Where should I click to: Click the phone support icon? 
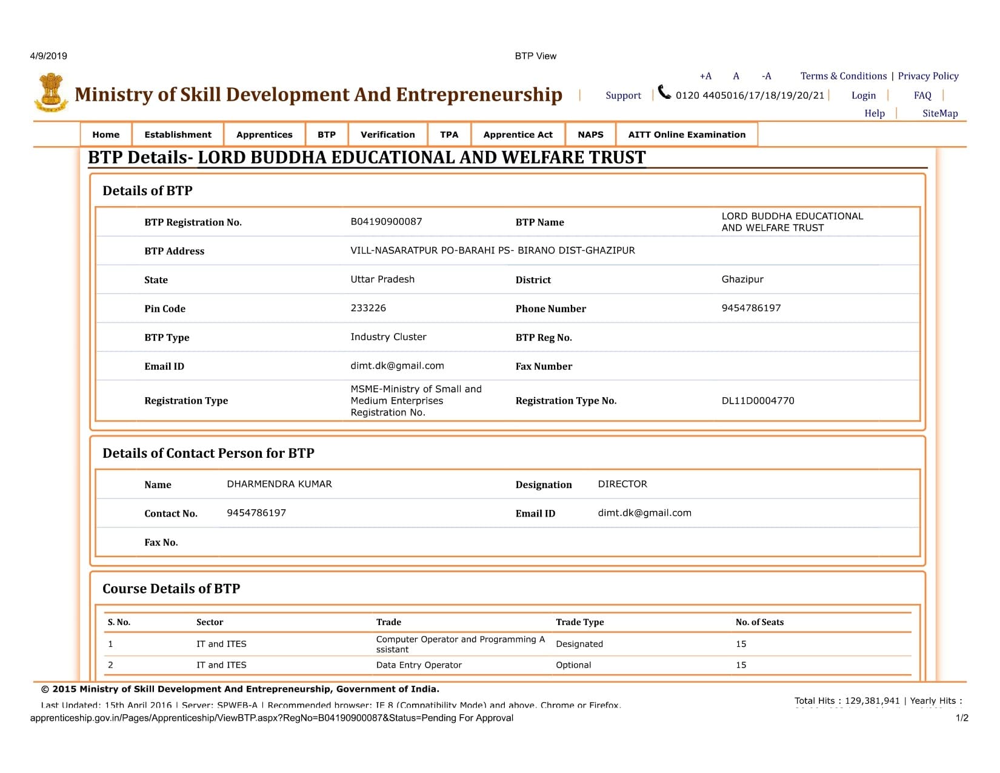tap(665, 92)
